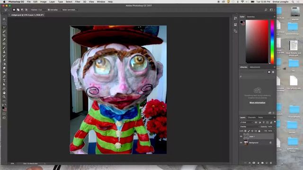Open the layer blend mode dropdown
This screenshot has width=303, height=170.
coord(250,127)
